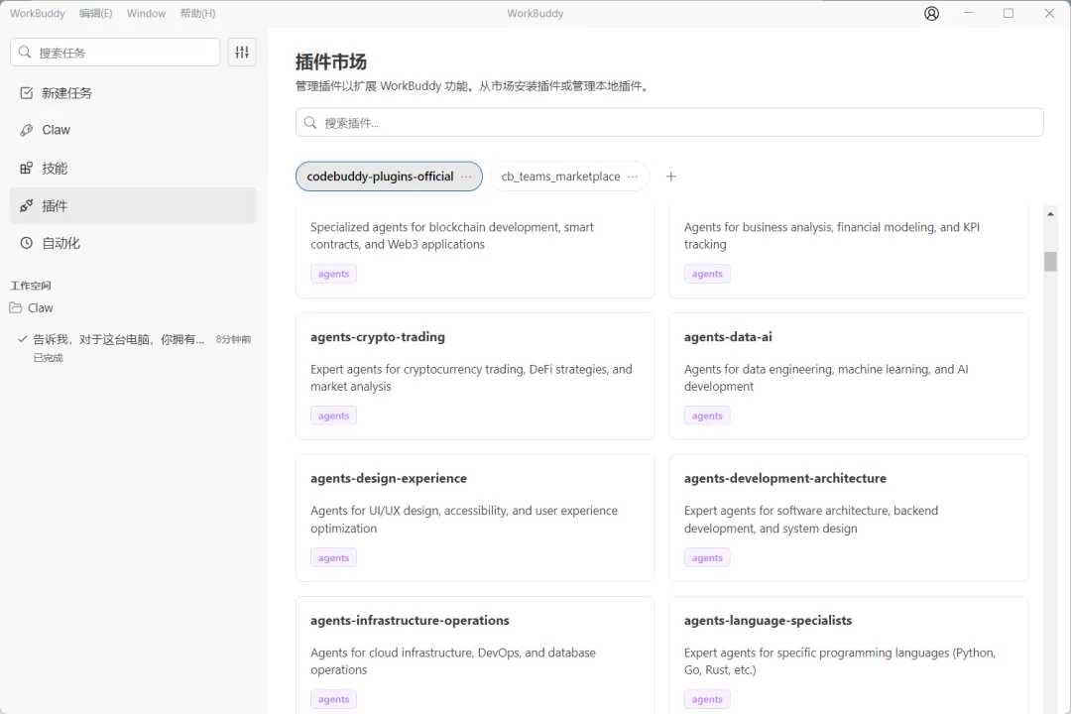Open the agents-development-architecture plugin card
Viewport: 1071px width, 714px height.
coord(849,518)
